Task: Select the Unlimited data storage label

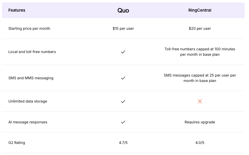Action: (28, 101)
